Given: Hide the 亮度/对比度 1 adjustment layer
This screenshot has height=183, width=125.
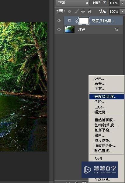Looking at the screenshot, I should [x=59, y=21].
